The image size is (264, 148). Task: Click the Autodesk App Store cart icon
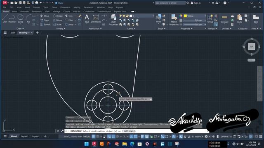click(213, 3)
